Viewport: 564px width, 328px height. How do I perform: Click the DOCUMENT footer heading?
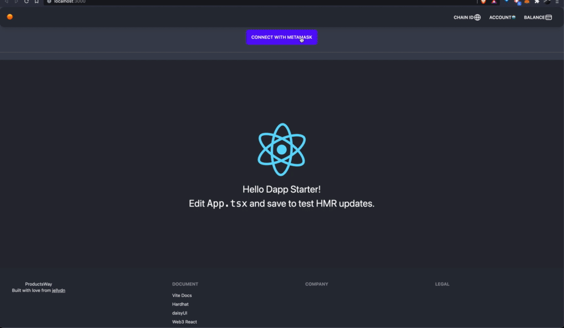click(185, 284)
